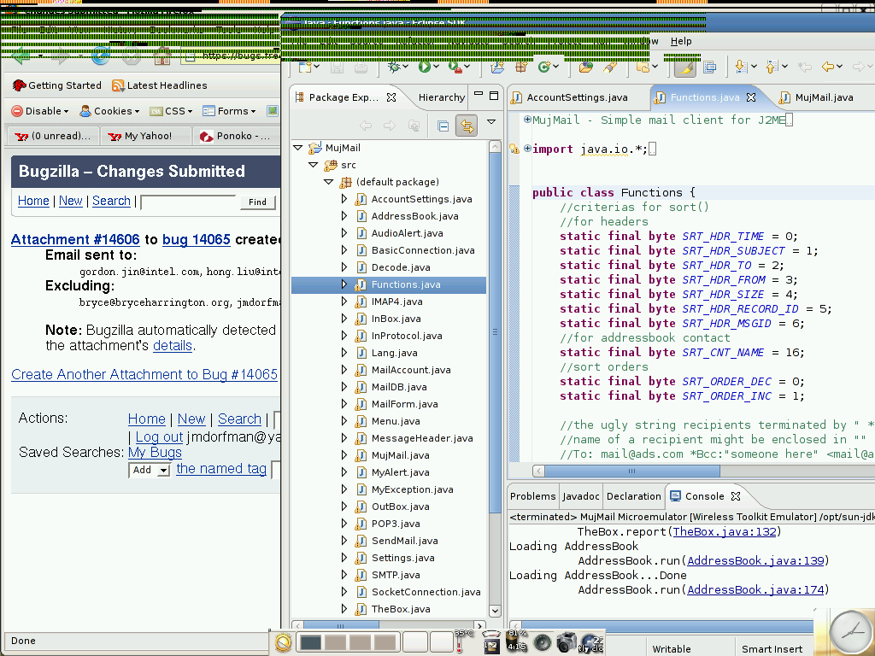875x656 pixels.
Task: Click the camera screenshot icon in the panel
Action: click(x=566, y=642)
